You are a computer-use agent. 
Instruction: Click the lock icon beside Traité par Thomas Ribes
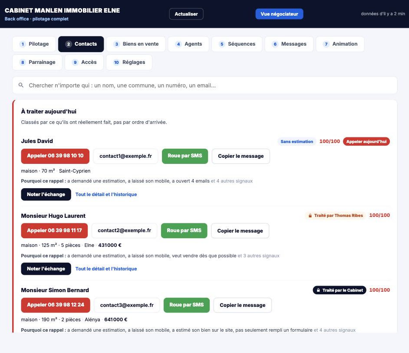point(310,216)
